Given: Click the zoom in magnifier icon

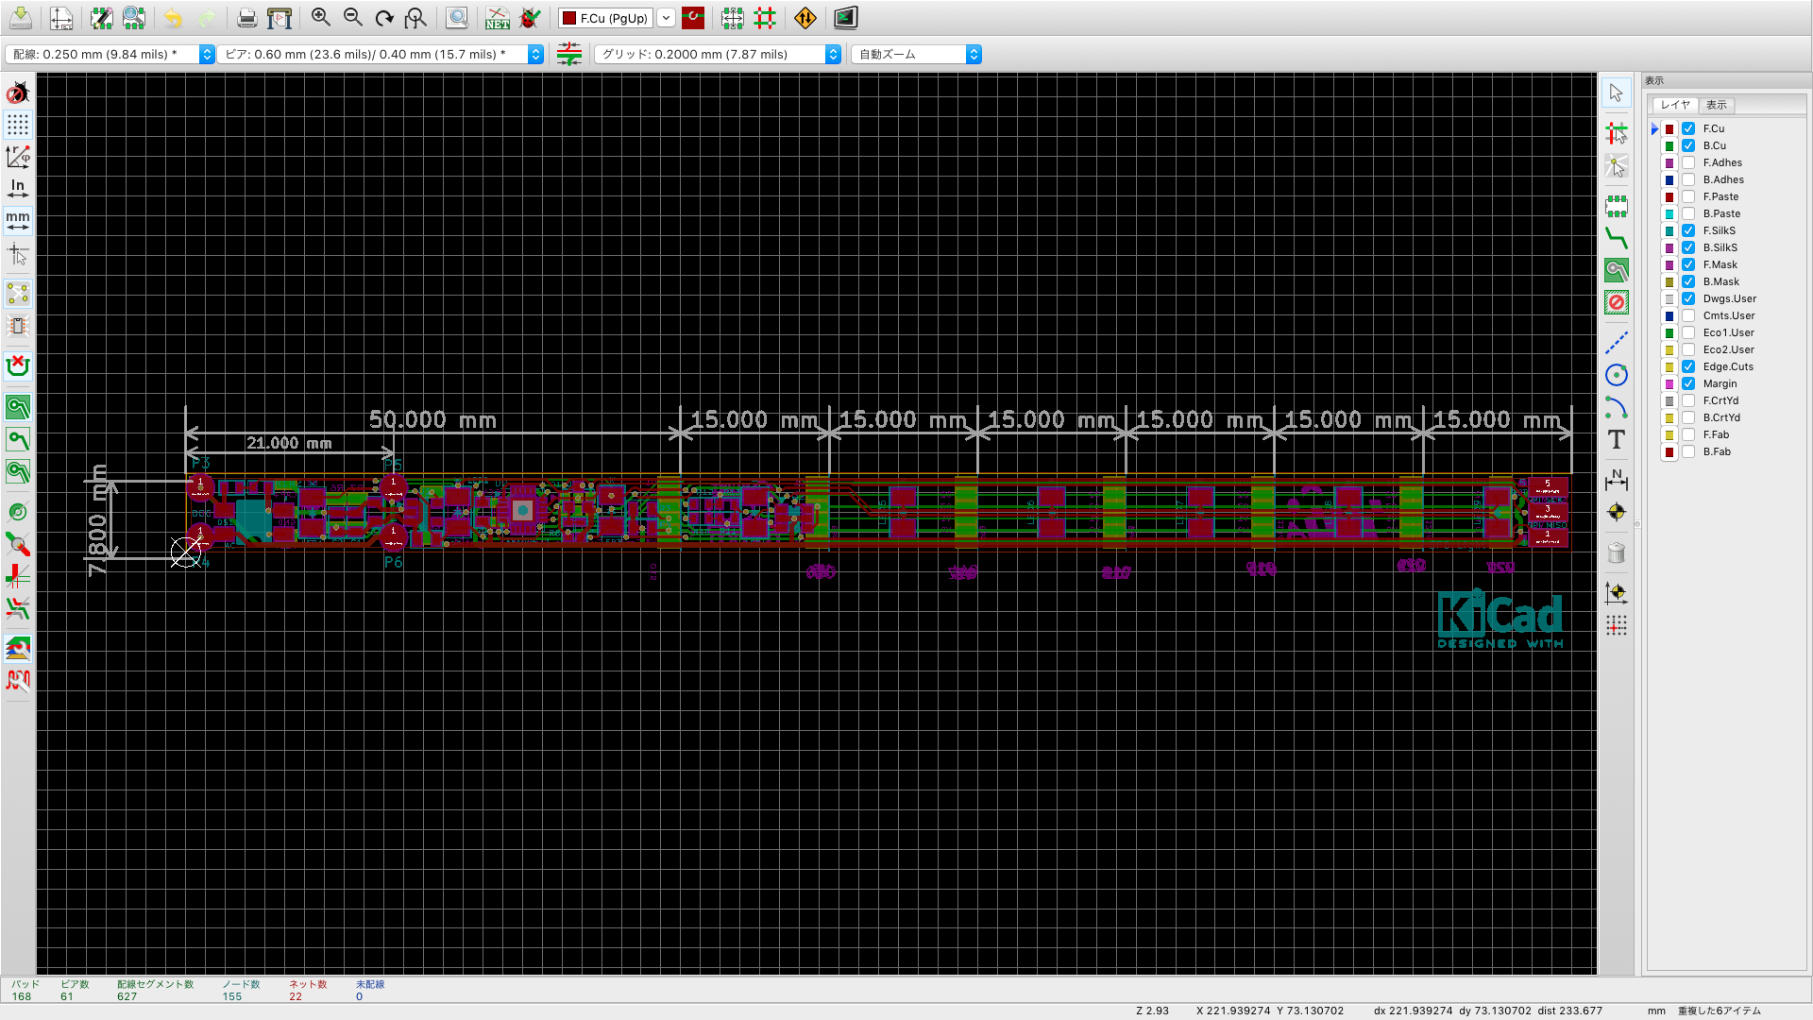Looking at the screenshot, I should [x=321, y=17].
